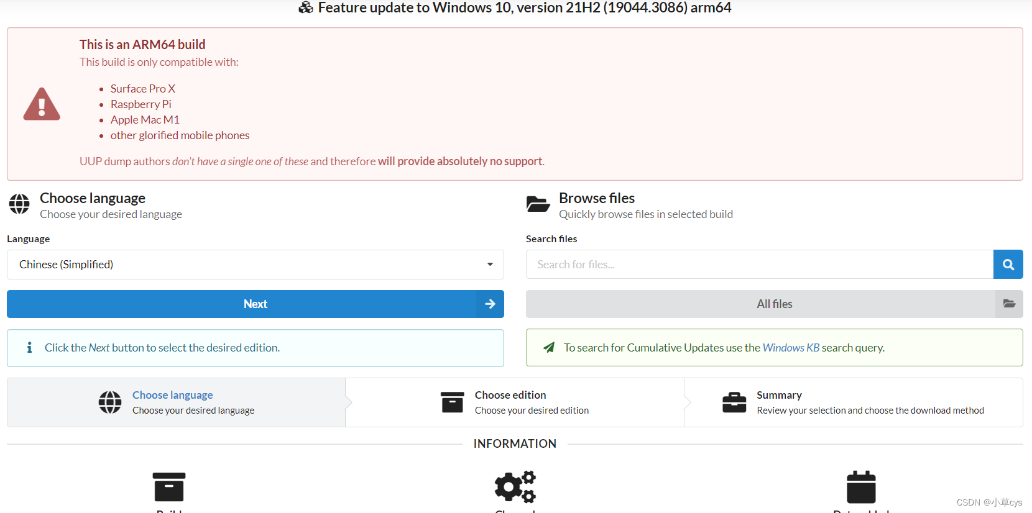This screenshot has width=1032, height=513.
Task: Focus the Search for files input field
Action: point(760,265)
